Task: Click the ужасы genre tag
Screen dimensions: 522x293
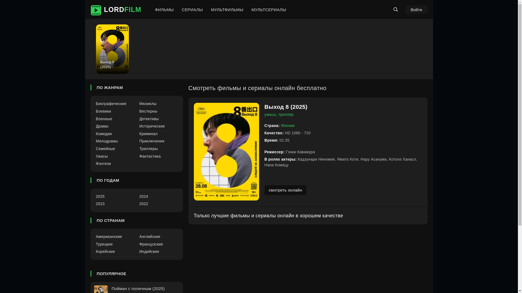Action: pyautogui.click(x=270, y=114)
